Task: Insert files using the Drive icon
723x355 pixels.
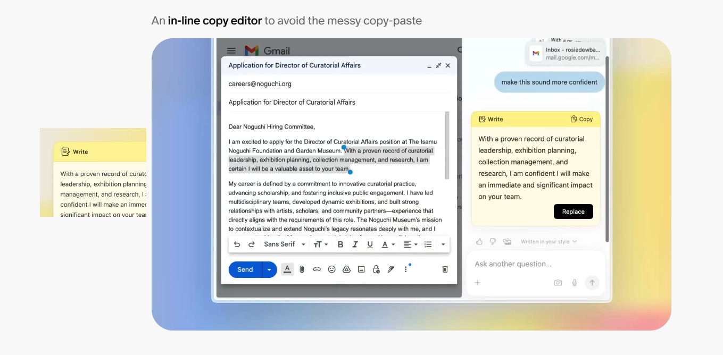Action: click(x=346, y=269)
